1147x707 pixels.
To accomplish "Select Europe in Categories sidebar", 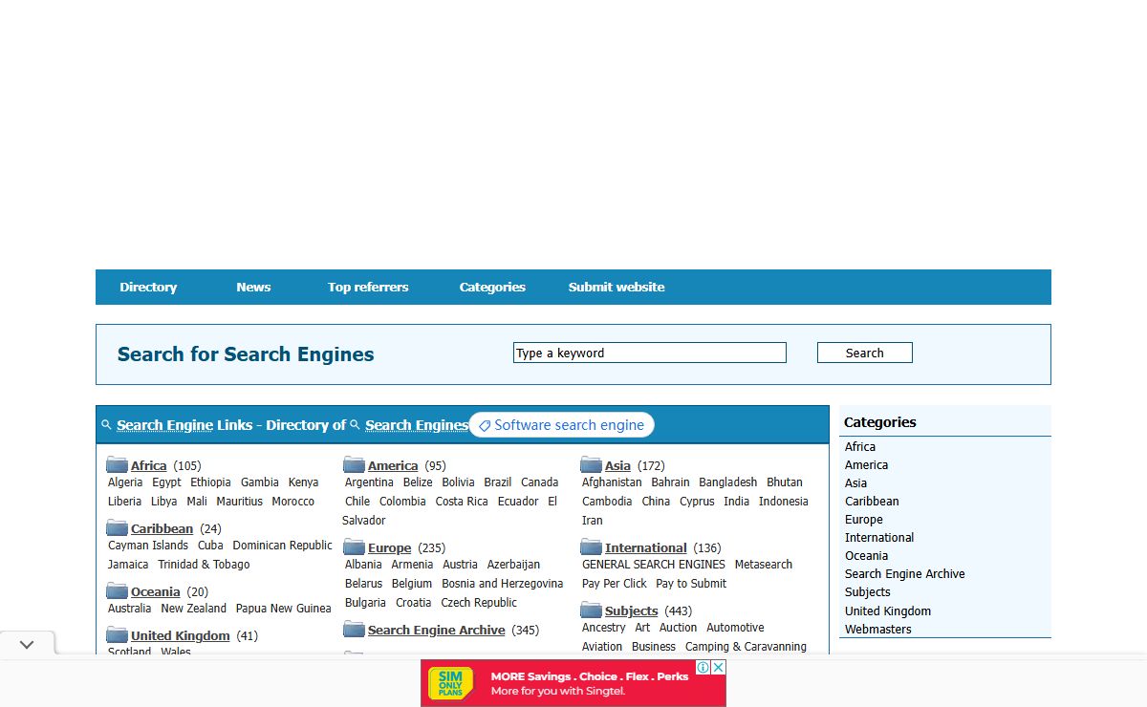I will point(864,519).
